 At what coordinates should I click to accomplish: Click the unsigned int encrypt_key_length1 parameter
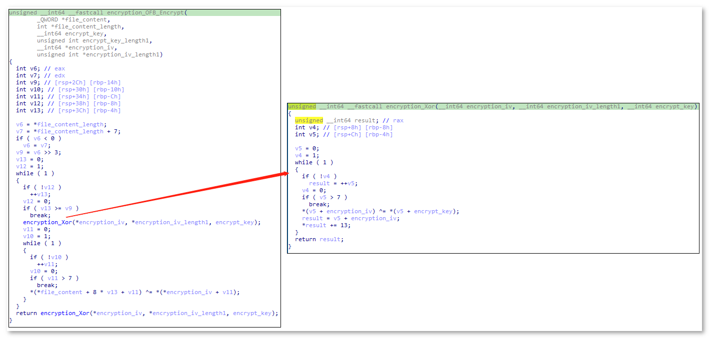pyautogui.click(x=94, y=40)
